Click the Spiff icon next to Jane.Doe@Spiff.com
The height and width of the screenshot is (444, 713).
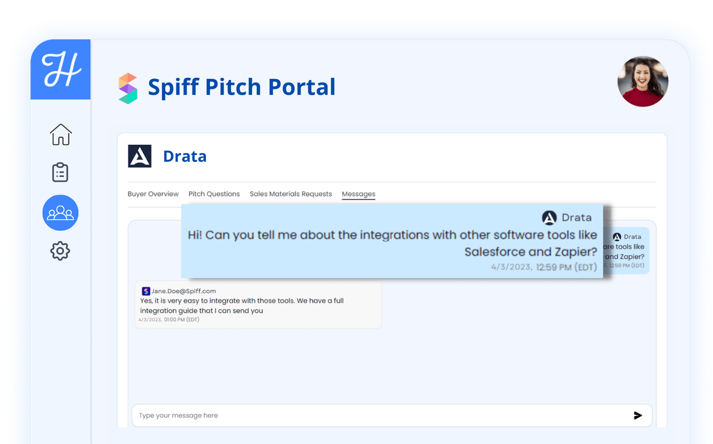click(x=146, y=290)
